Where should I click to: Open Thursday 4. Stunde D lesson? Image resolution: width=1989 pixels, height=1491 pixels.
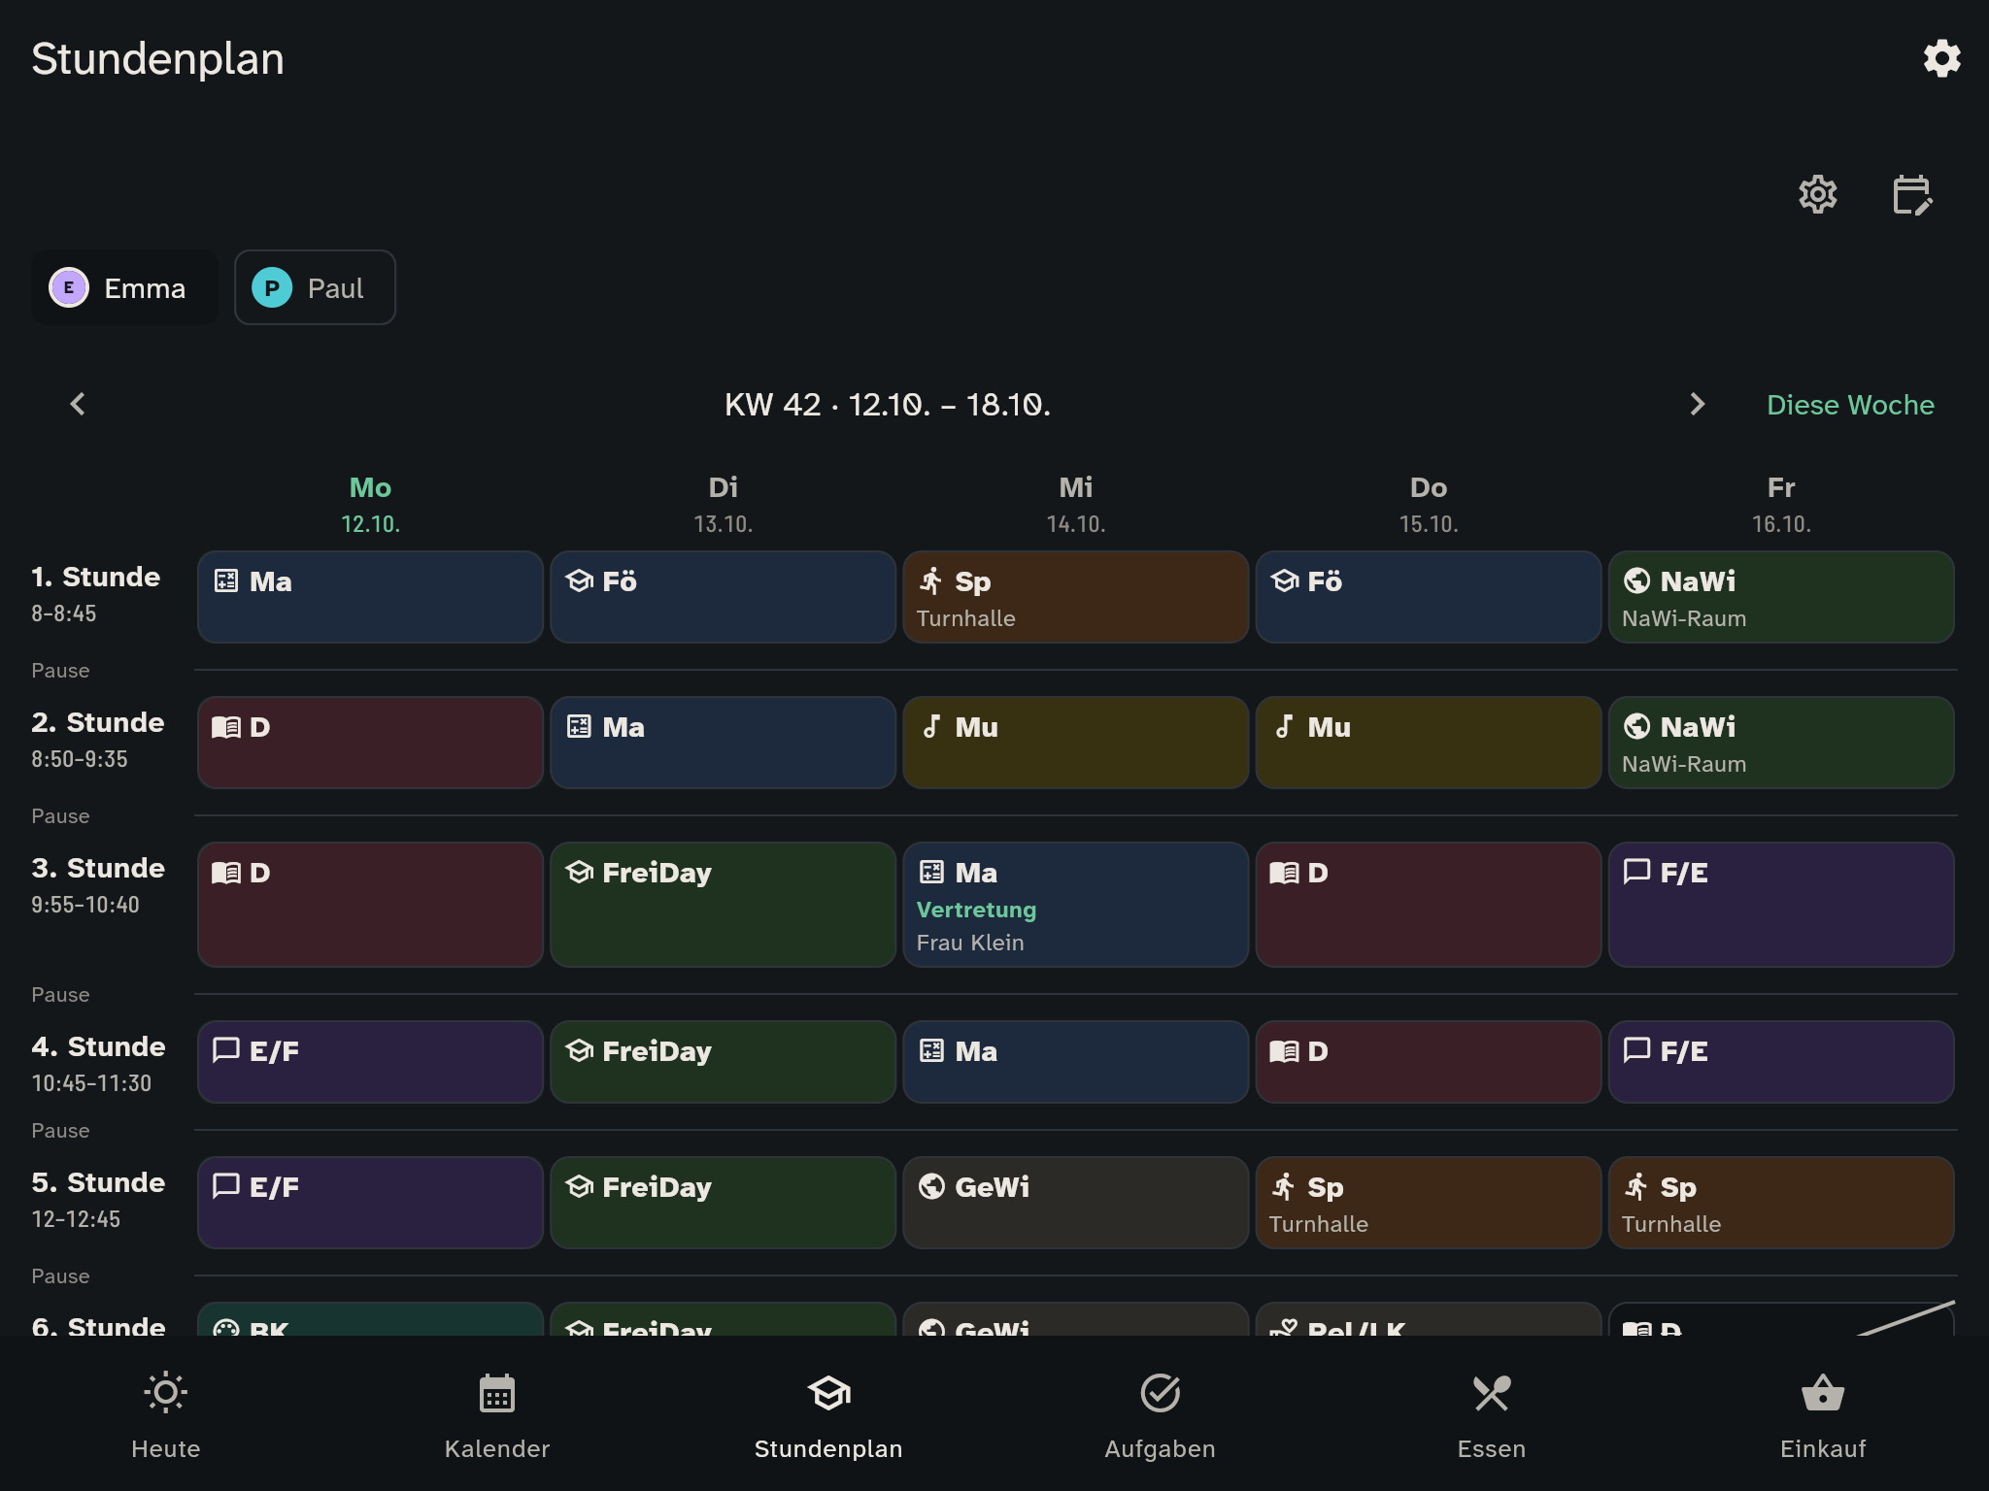[x=1429, y=1062]
